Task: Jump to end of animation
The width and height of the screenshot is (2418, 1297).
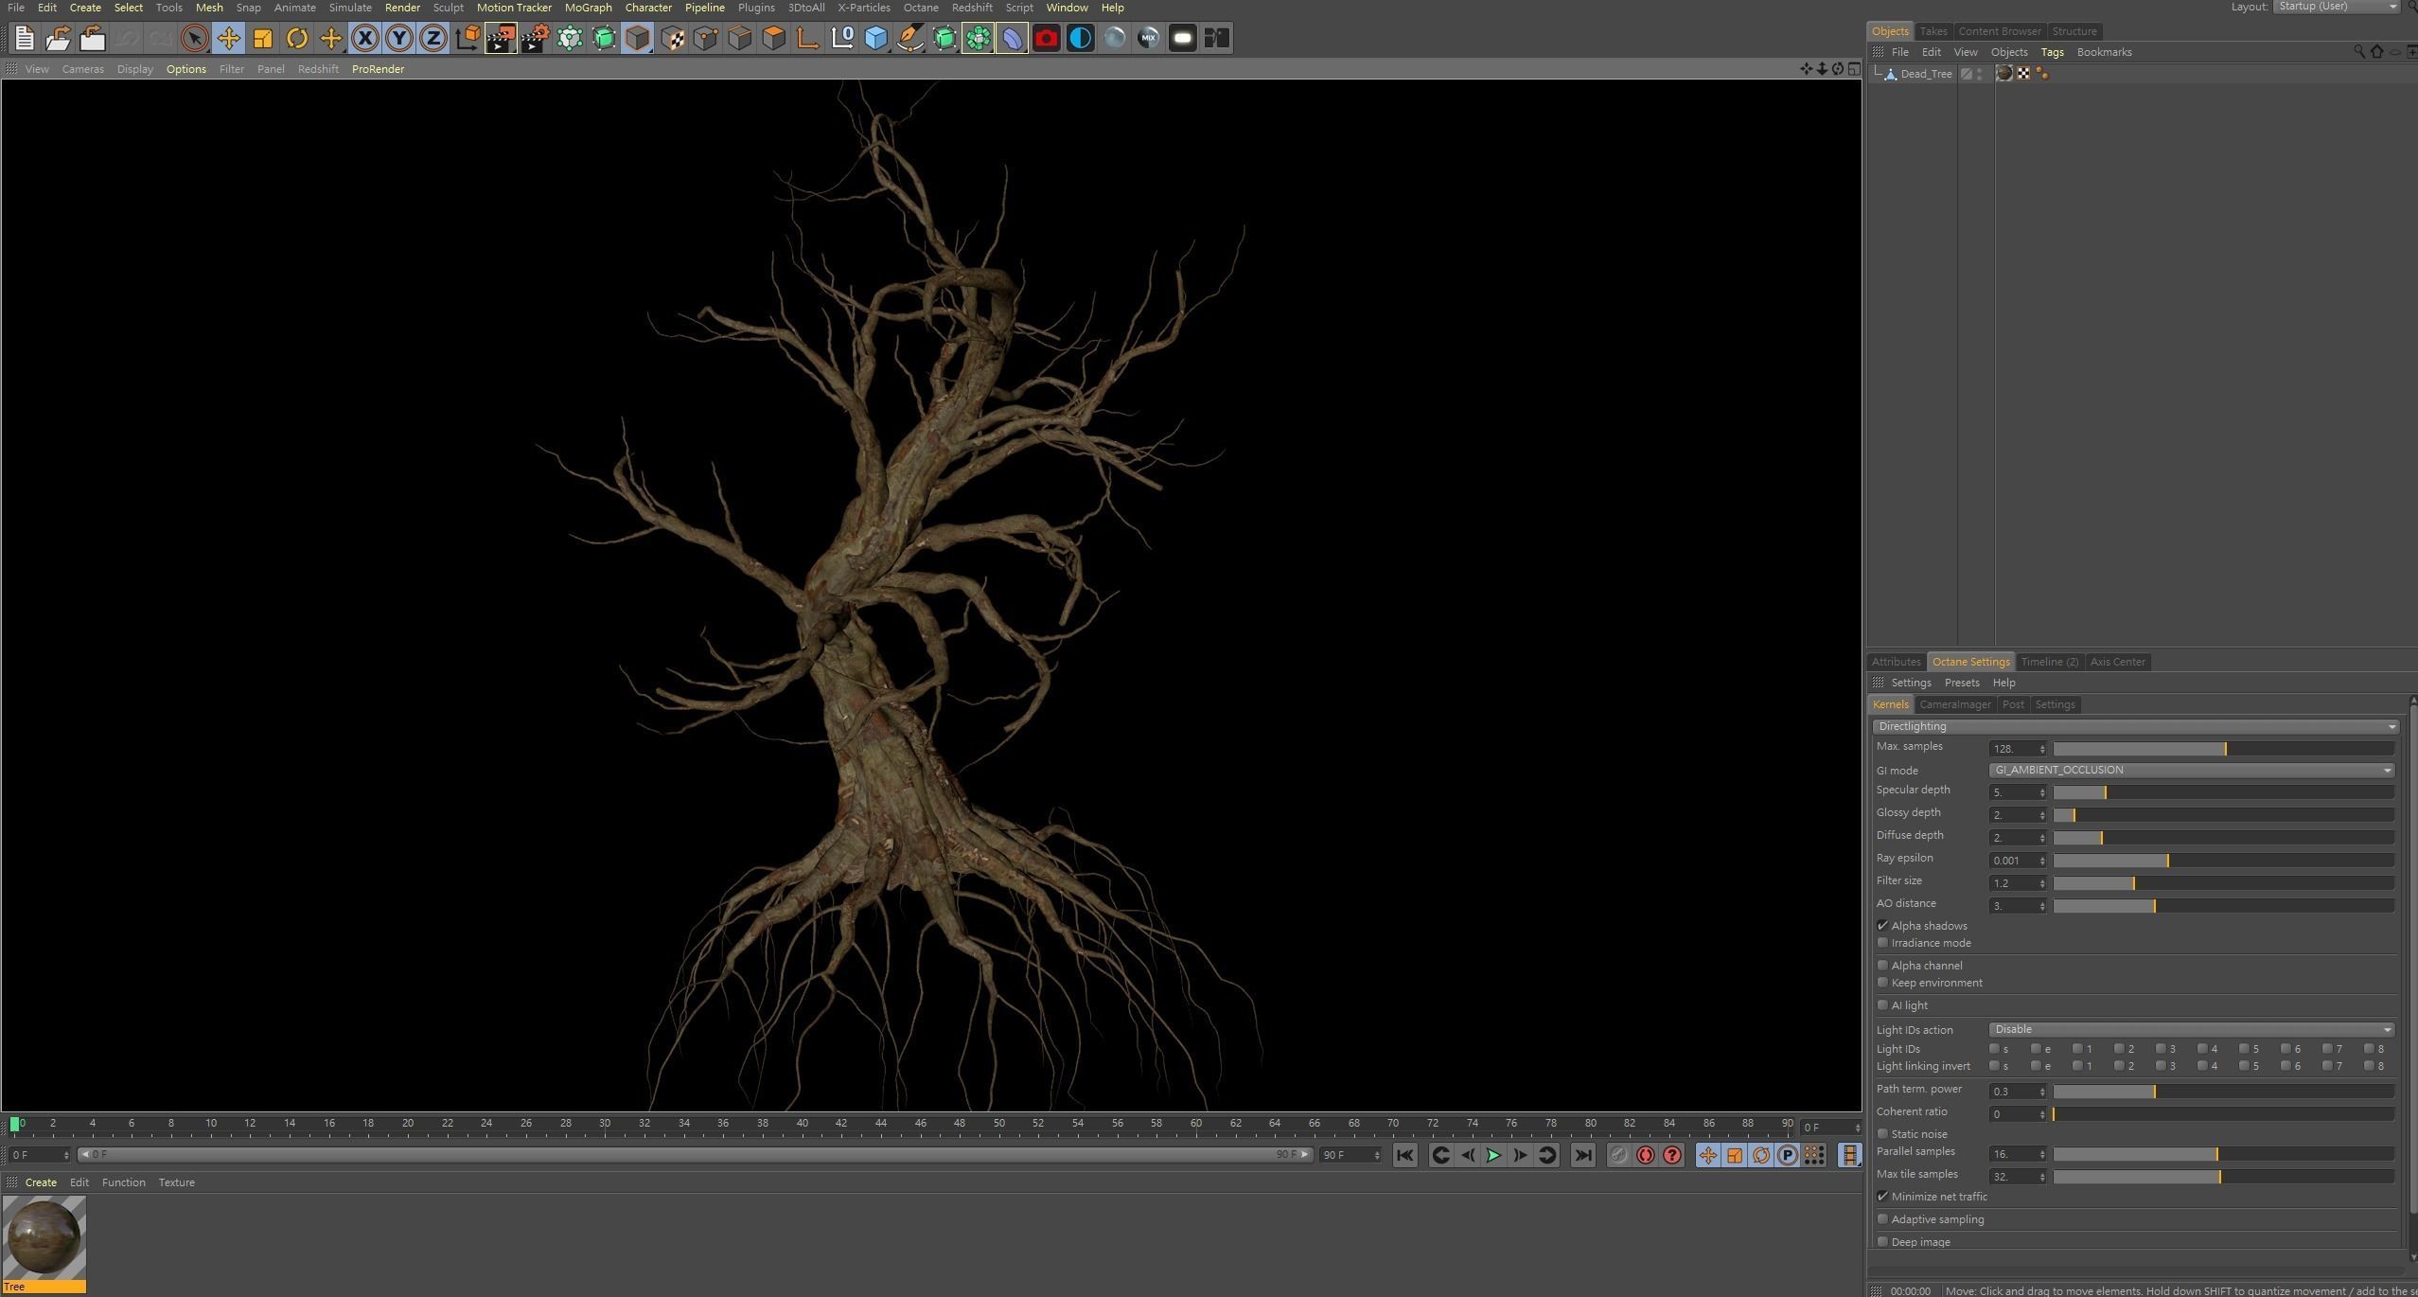Action: (x=1582, y=1155)
